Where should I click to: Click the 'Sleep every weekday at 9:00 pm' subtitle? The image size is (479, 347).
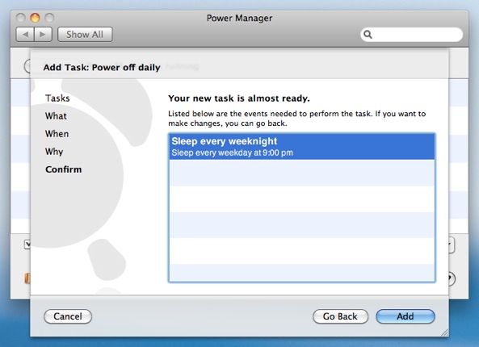tap(232, 153)
